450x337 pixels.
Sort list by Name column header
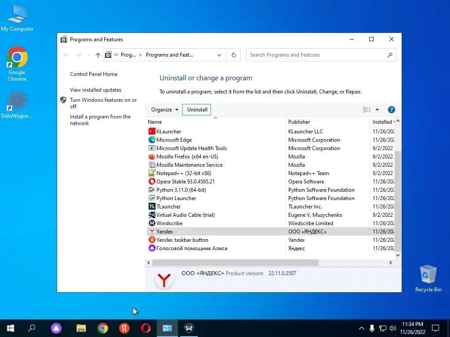pos(155,122)
